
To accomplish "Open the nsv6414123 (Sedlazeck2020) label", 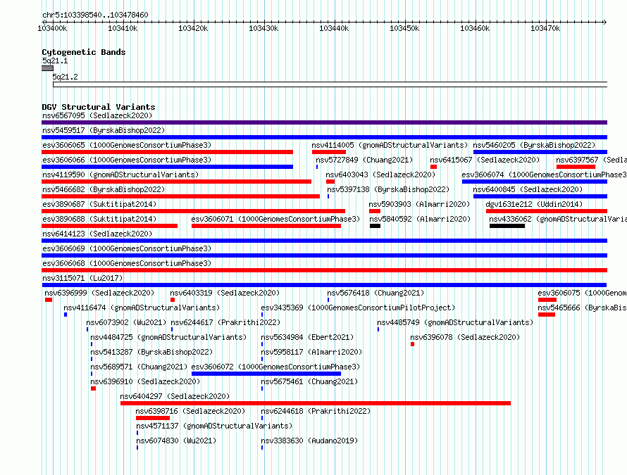I will point(97,234).
